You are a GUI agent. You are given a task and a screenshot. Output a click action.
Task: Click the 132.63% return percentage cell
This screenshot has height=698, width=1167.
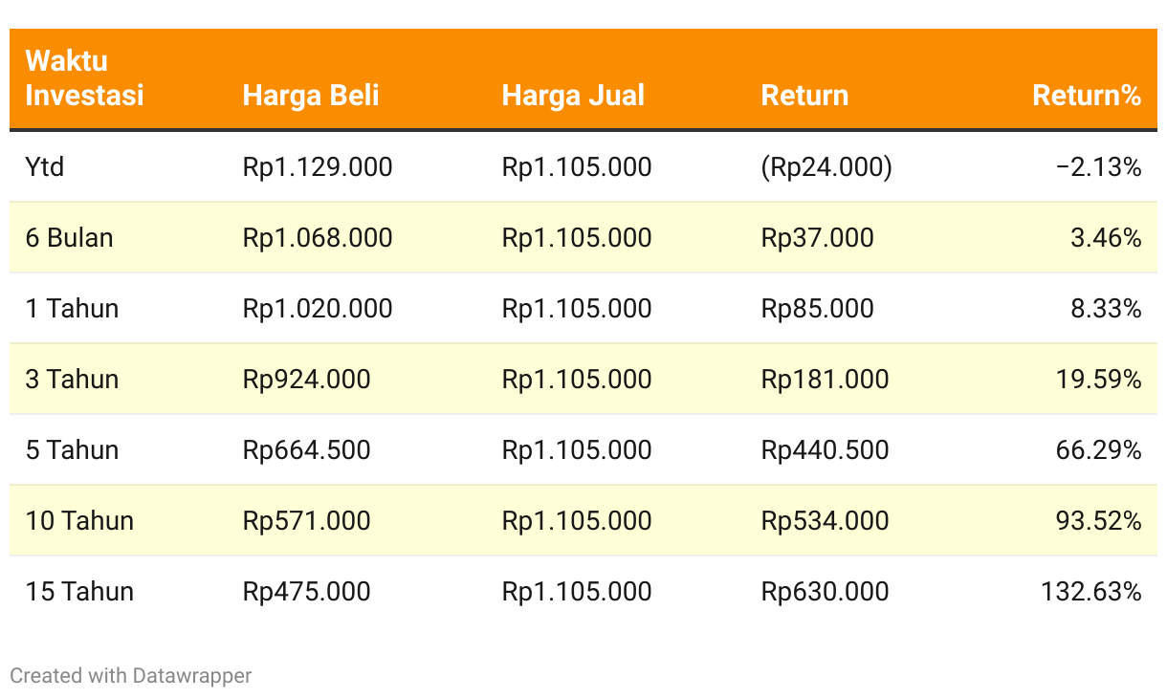(1091, 592)
